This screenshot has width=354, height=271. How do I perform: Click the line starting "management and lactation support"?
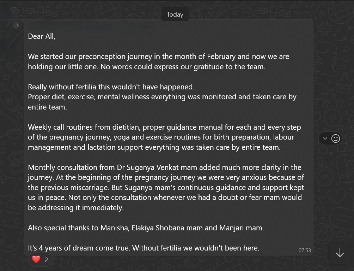[154, 147]
